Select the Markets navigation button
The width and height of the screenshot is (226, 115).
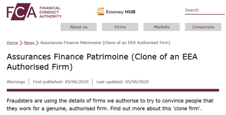point(161,27)
